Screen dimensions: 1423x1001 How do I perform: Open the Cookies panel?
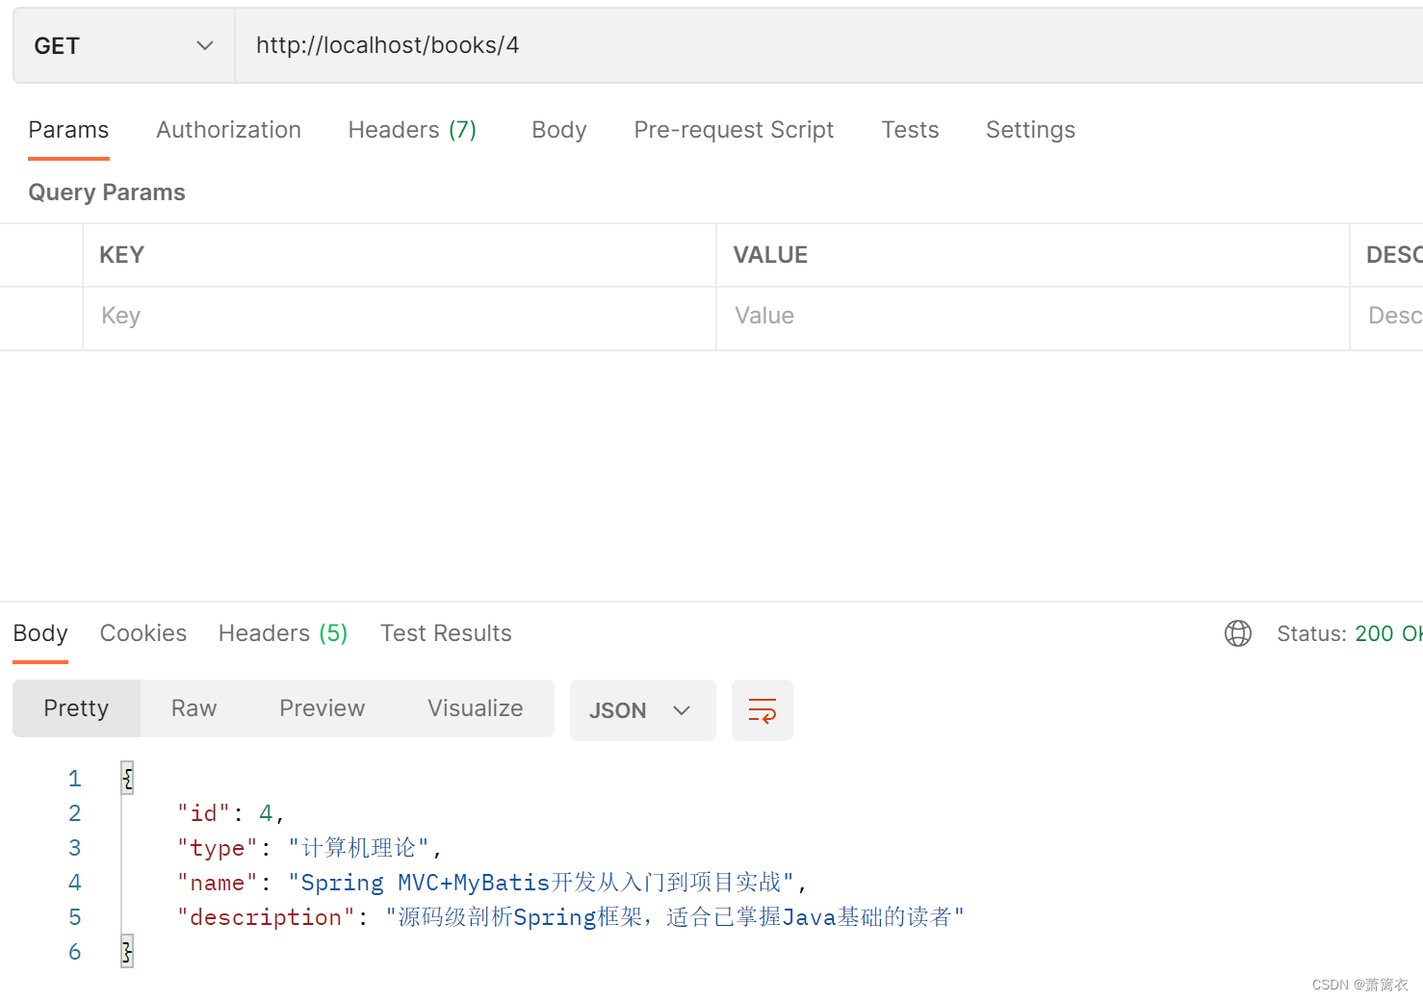pyautogui.click(x=142, y=633)
